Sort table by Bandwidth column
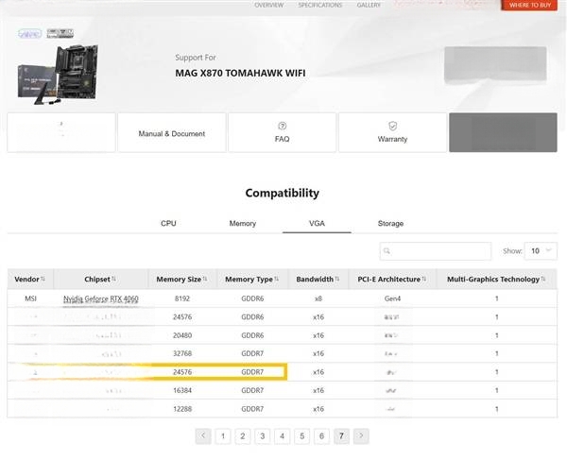 pos(318,279)
